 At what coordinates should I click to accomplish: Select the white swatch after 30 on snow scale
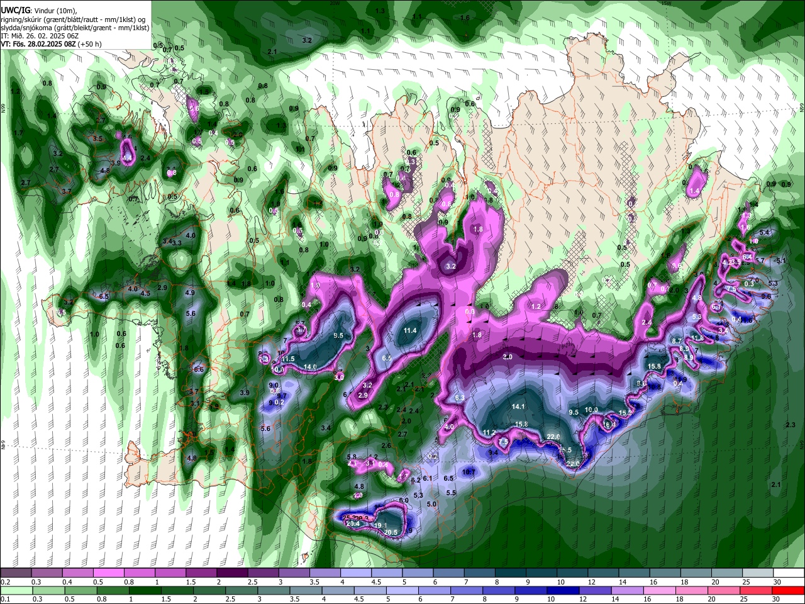click(x=788, y=573)
